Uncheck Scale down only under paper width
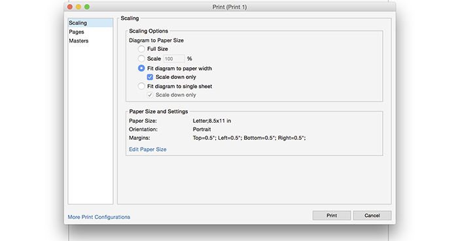Screen dimensions: 458x241 pos(150,77)
